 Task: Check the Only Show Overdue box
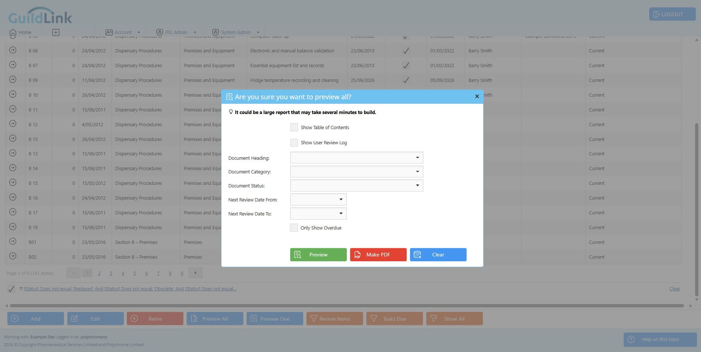(x=294, y=228)
